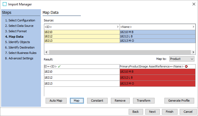Click the source horizontal scrollbar track

[x=120, y=52]
